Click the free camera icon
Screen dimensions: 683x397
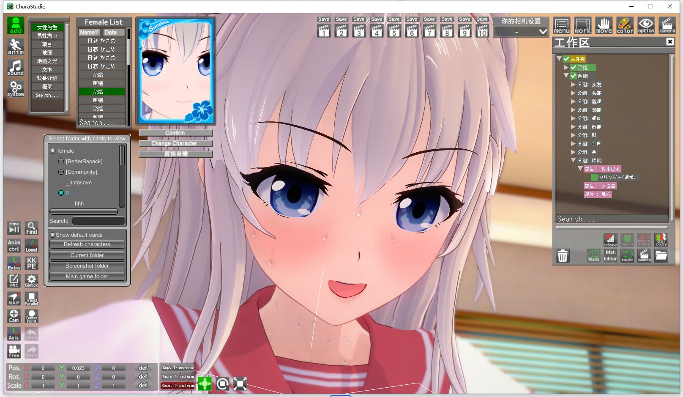14,351
